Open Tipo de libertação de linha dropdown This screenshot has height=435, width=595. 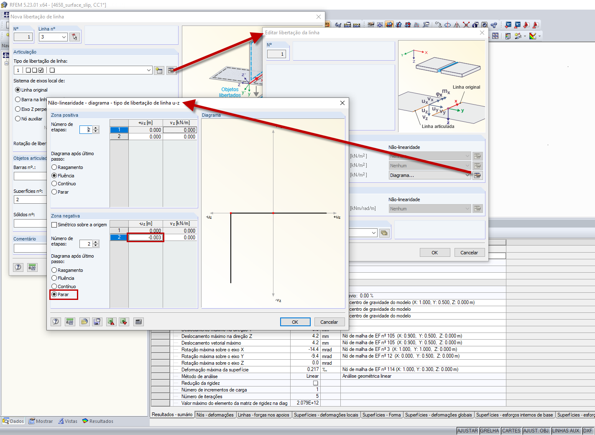(x=149, y=70)
